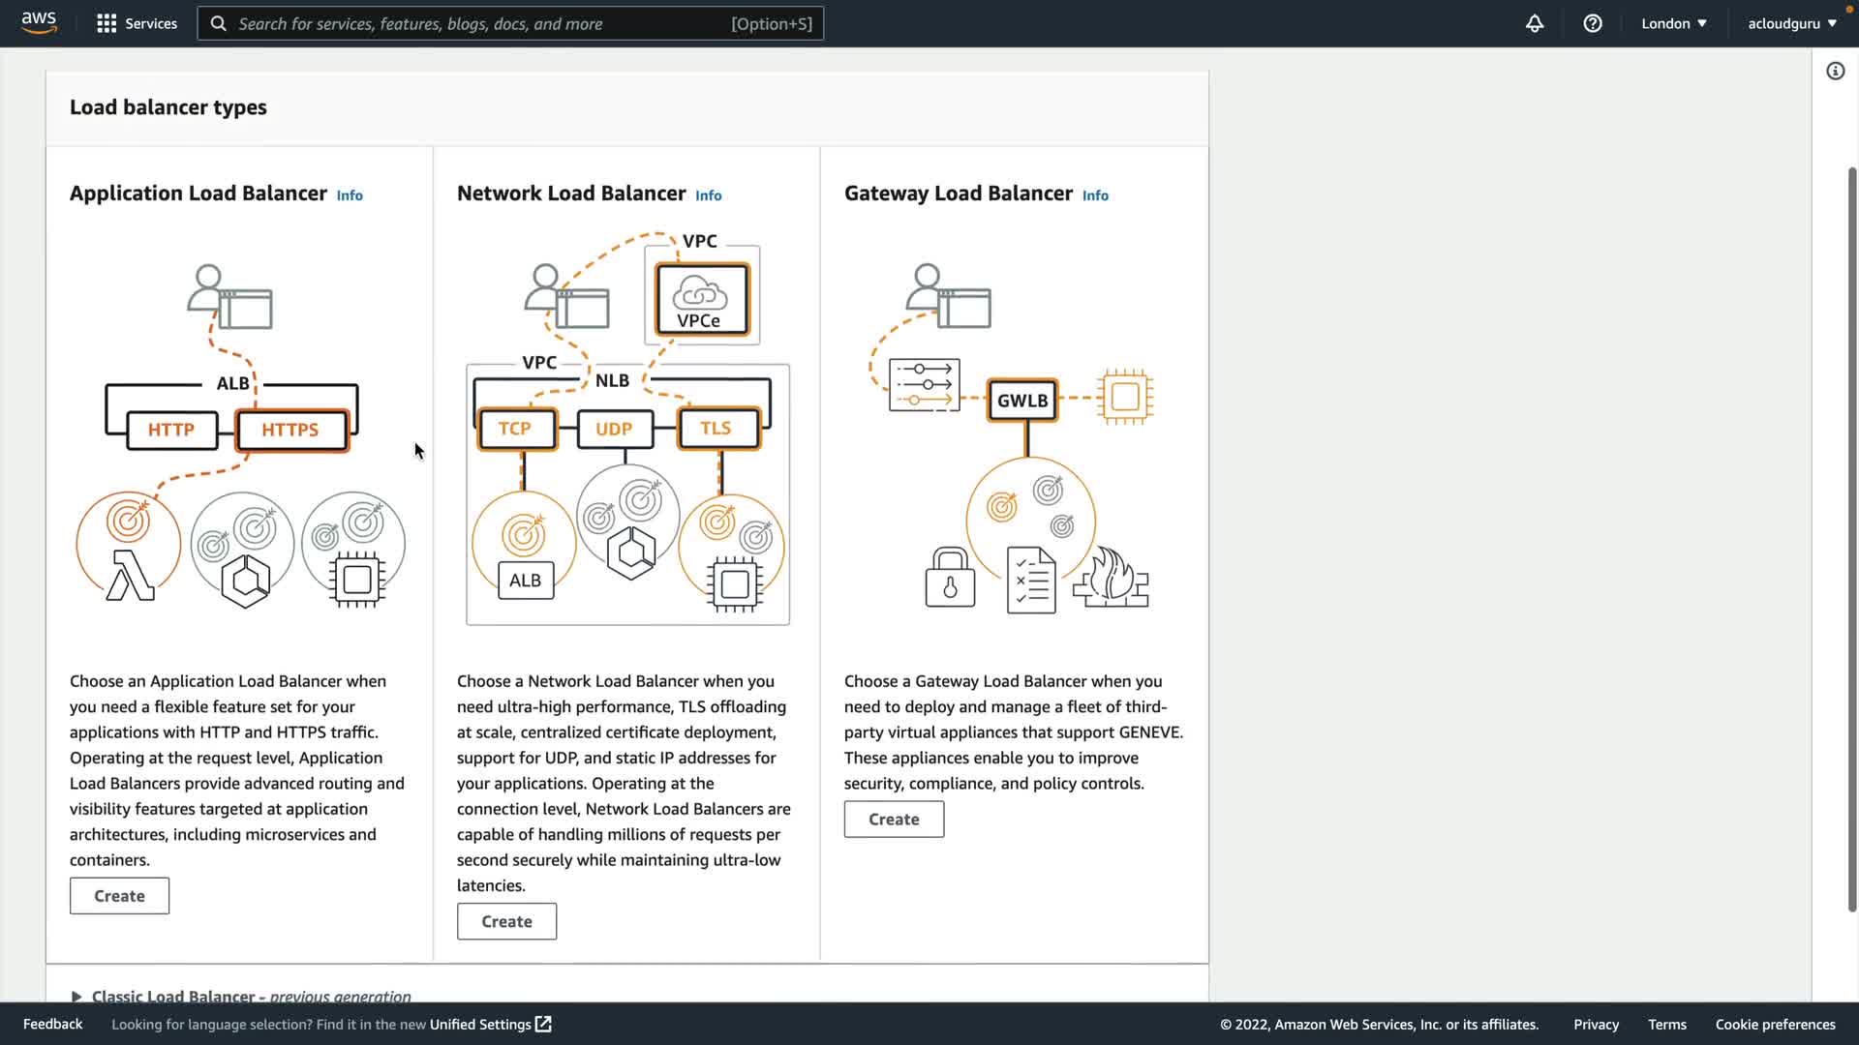Open the London region dropdown
1859x1045 pixels.
[1673, 23]
